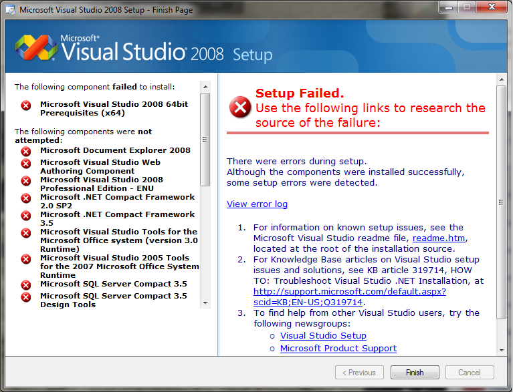The image size is (513, 392).
Task: Click the setup icon in title bar
Action: pos(11,10)
